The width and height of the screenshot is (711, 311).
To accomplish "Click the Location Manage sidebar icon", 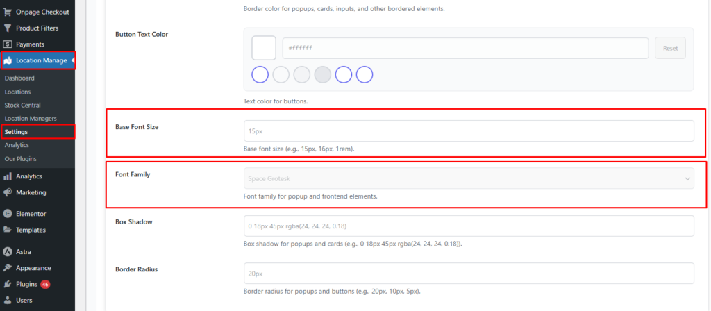I will [x=7, y=61].
